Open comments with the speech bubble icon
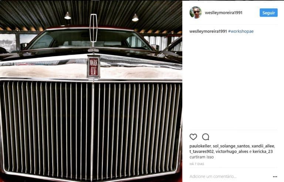Viewport: 284px width, 182px height. click(206, 137)
